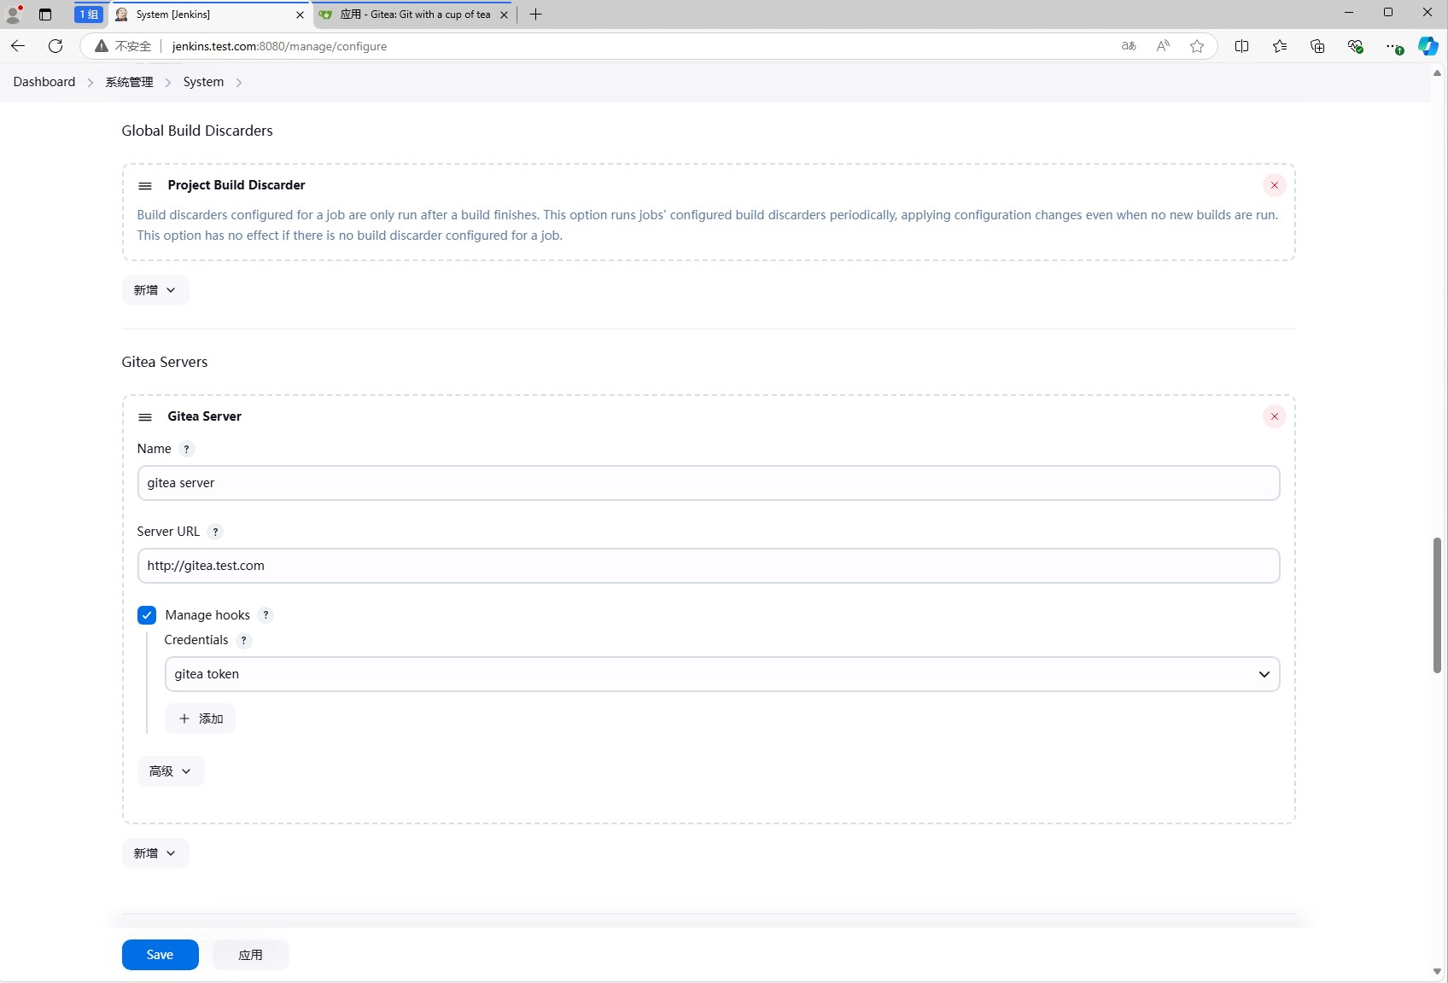Image resolution: width=1448 pixels, height=983 pixels.
Task: Open browser settings and more menu
Action: [x=1393, y=46]
